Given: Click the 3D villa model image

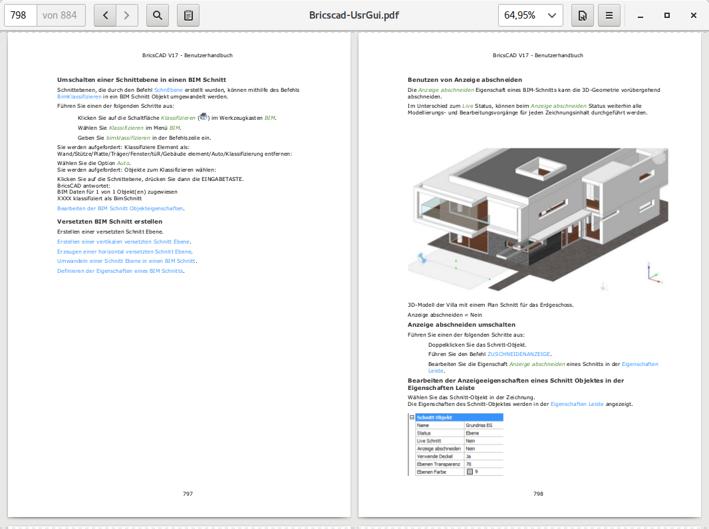Looking at the screenshot, I should point(537,220).
